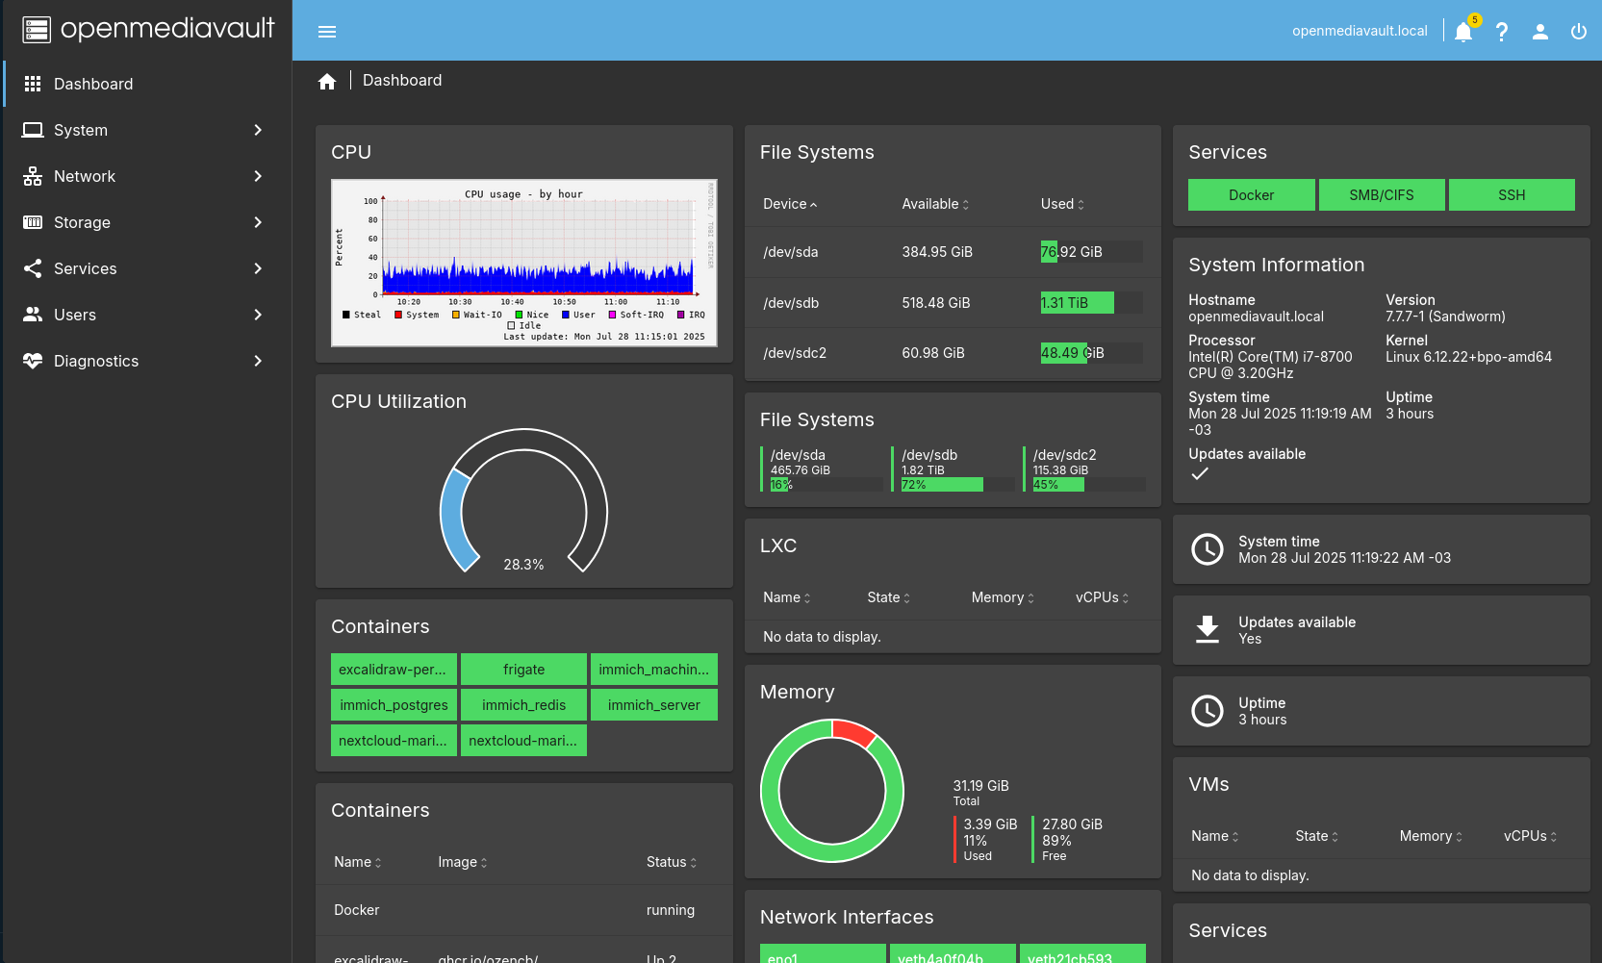
Task: Click the System laptop icon
Action: pyautogui.click(x=33, y=130)
